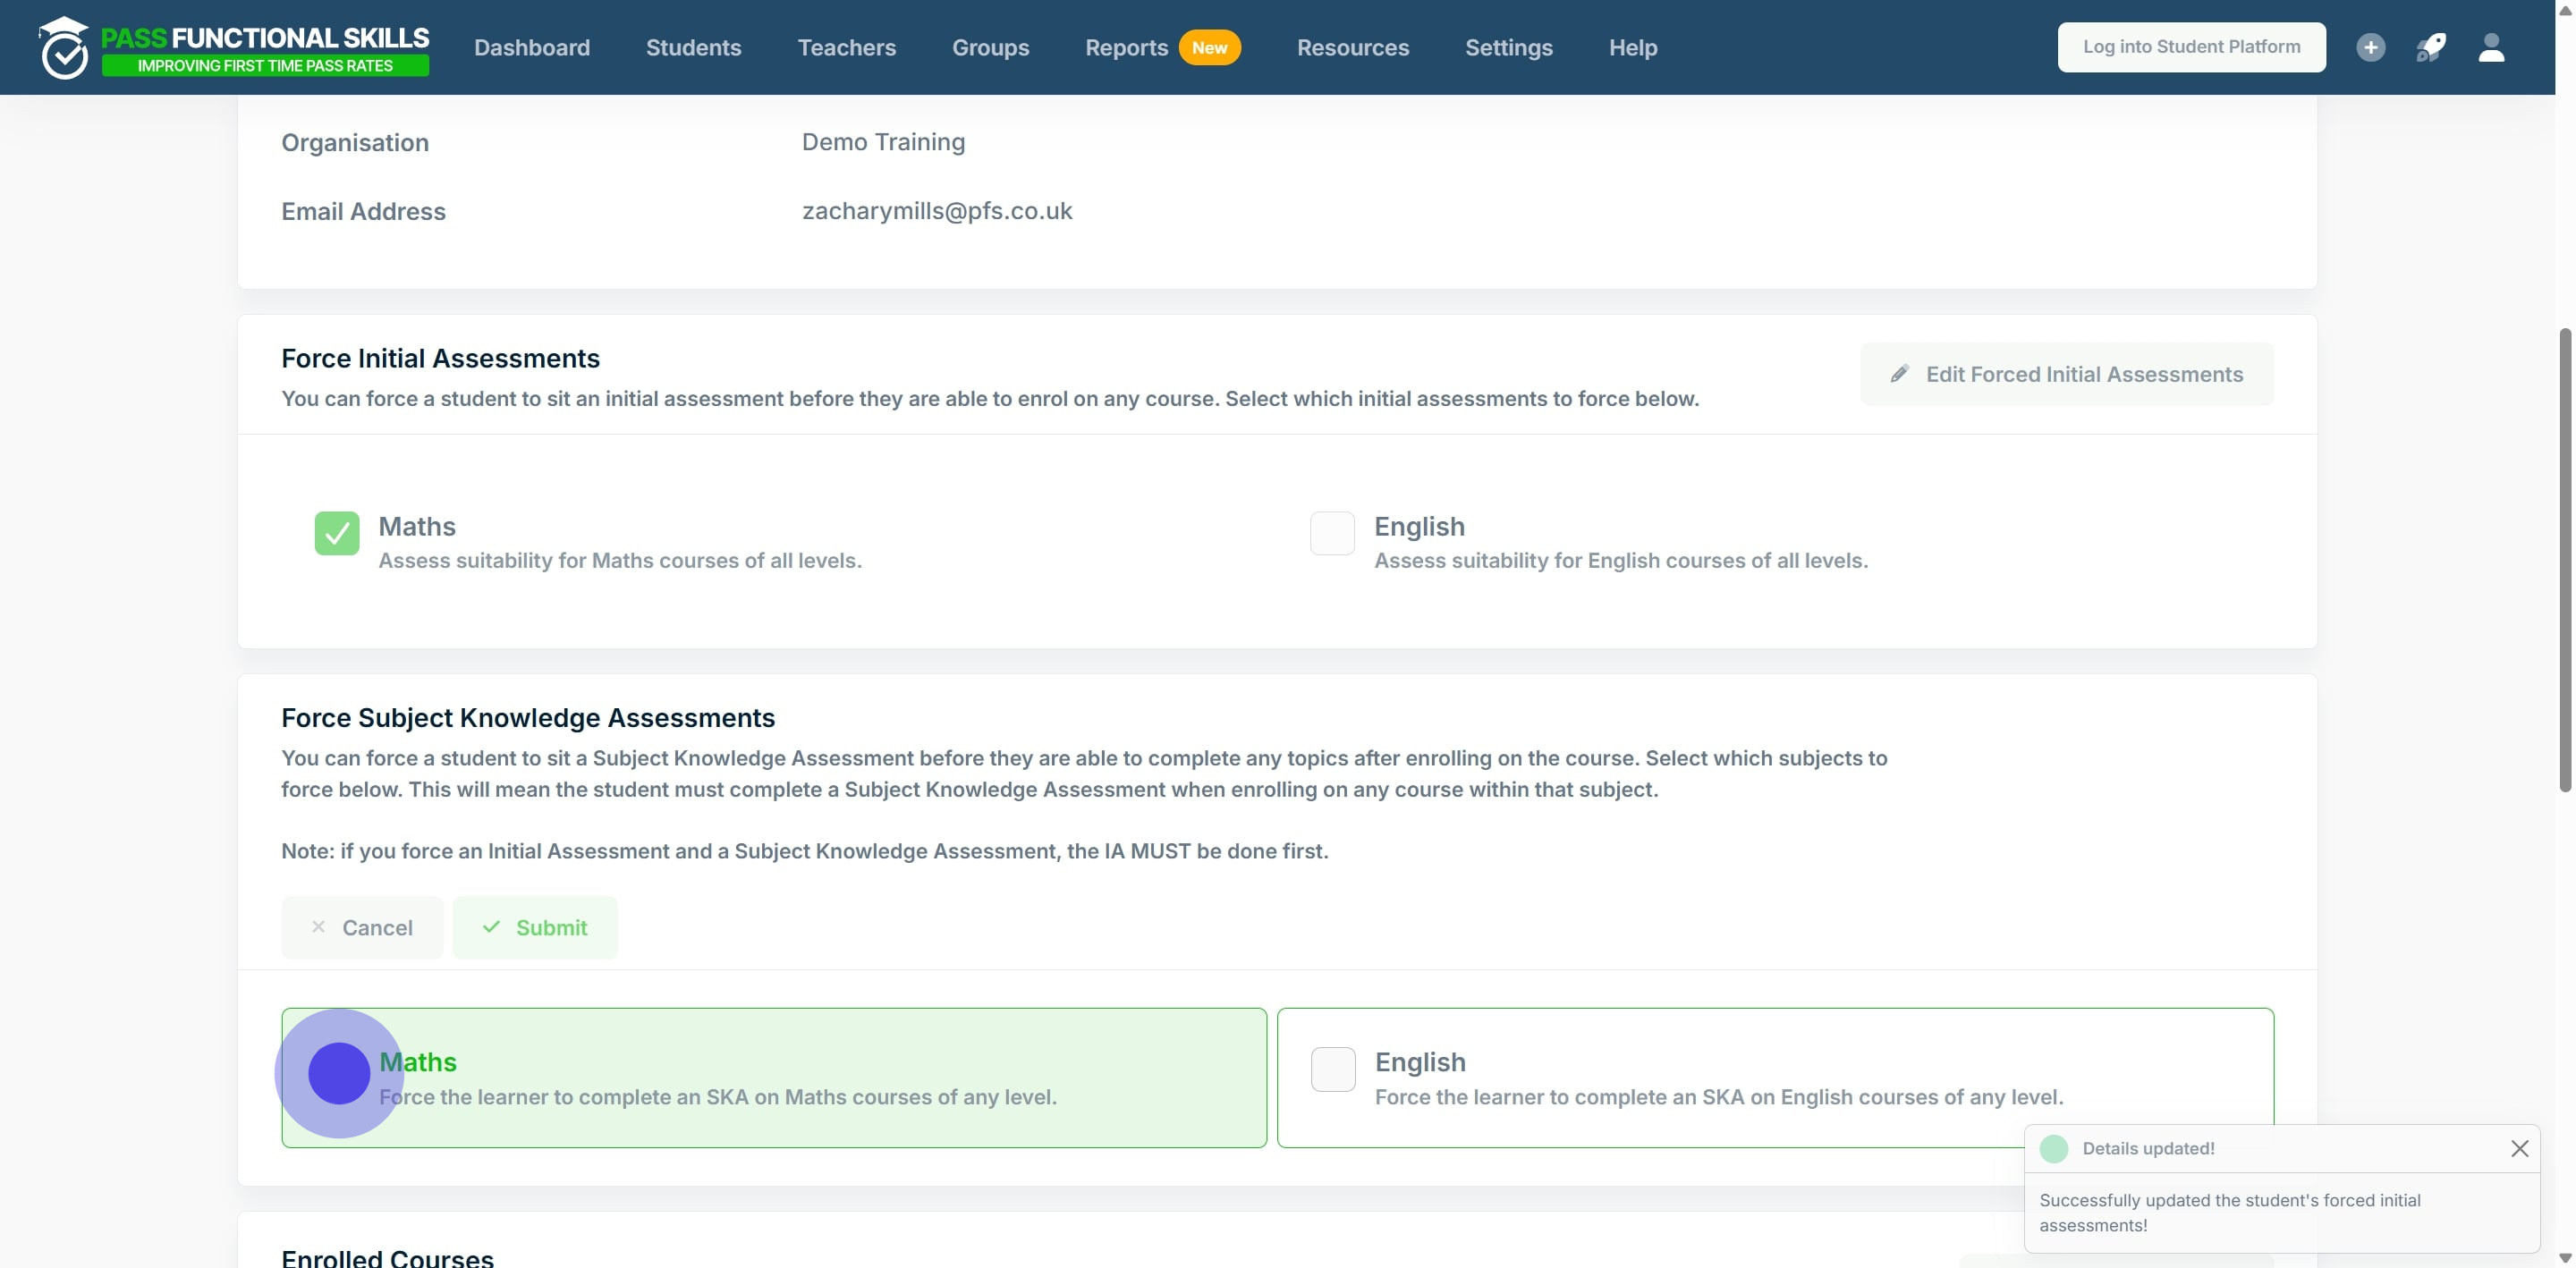2576x1268 pixels.
Task: Open the rocket icon in header
Action: [x=2431, y=47]
